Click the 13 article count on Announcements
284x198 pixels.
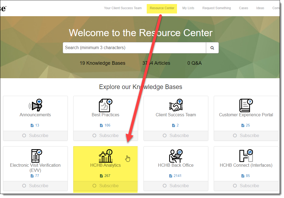[37, 125]
